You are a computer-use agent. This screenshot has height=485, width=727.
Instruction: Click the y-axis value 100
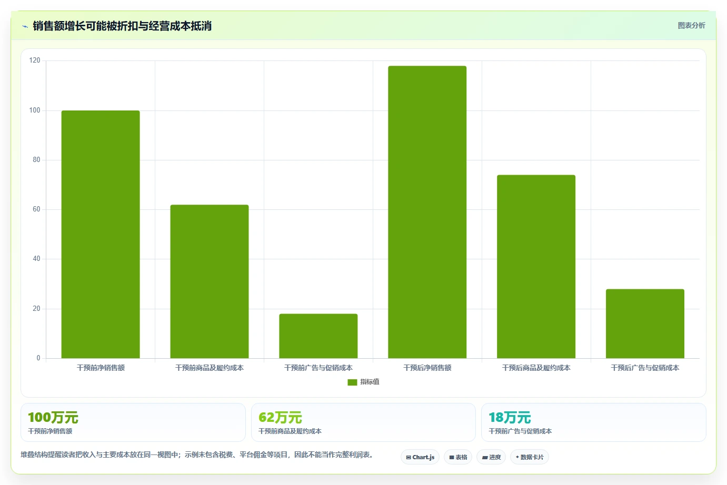pos(35,110)
